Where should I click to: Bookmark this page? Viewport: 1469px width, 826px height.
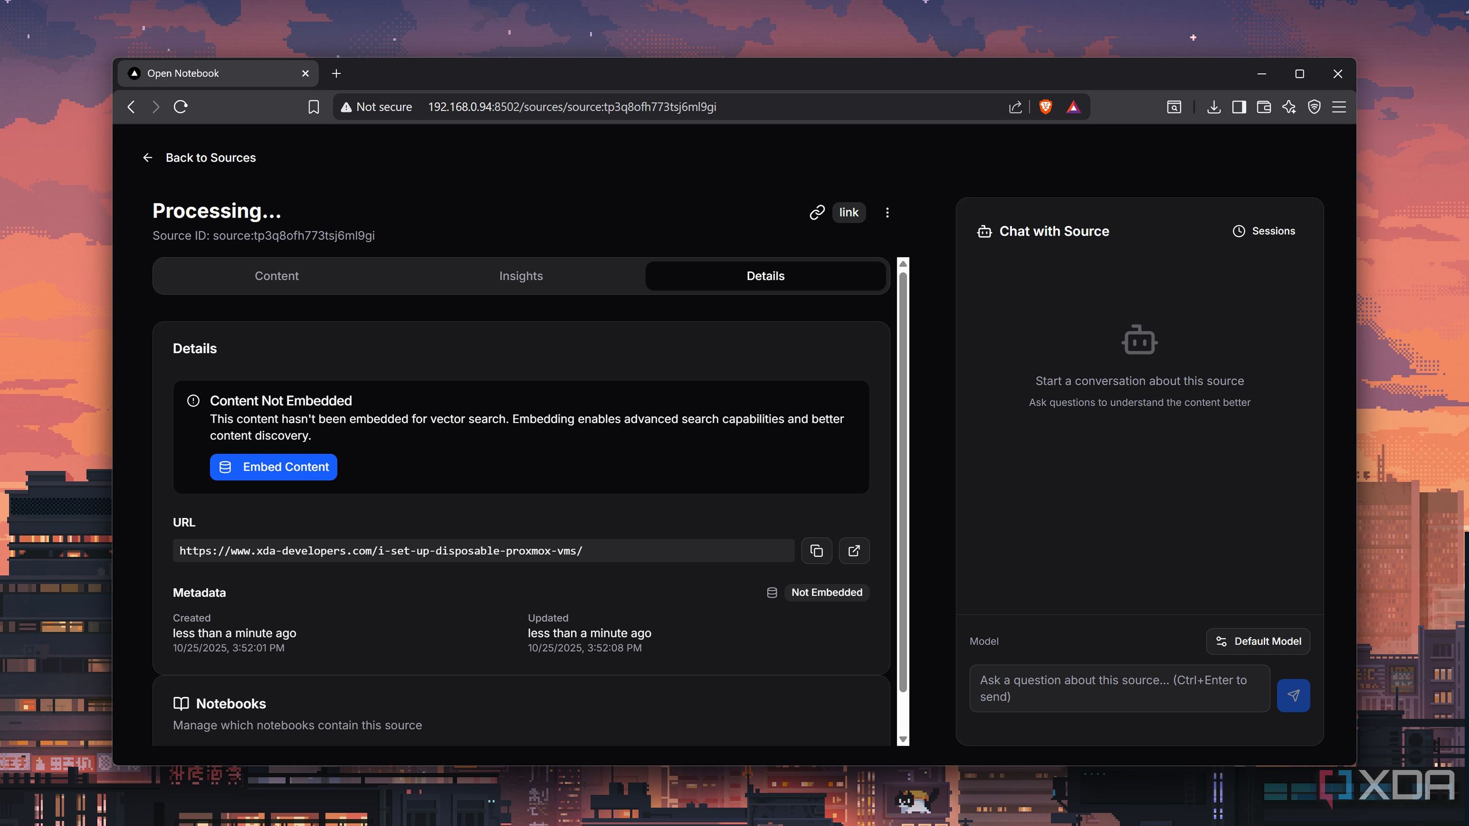point(314,107)
